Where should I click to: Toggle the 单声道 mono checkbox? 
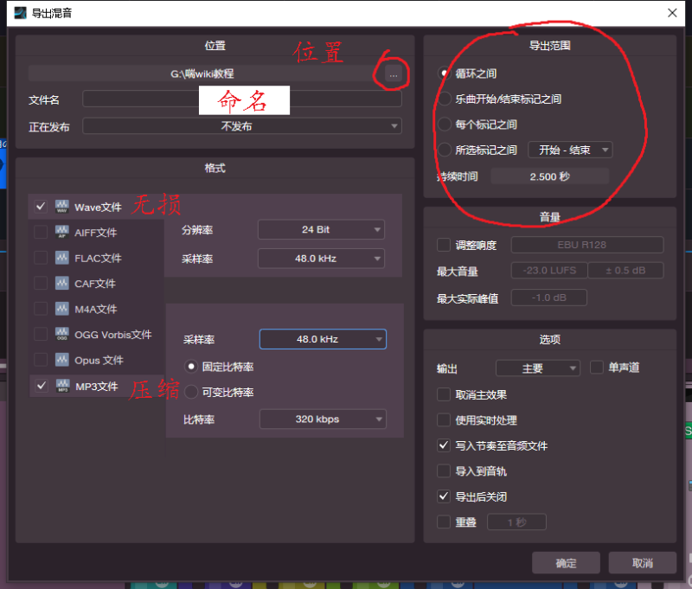(x=596, y=368)
